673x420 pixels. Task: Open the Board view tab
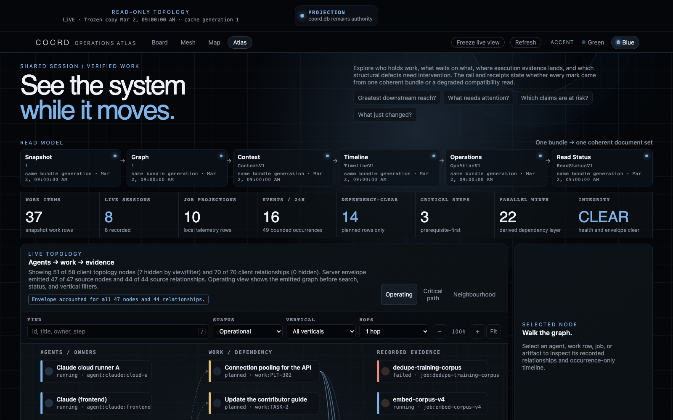click(159, 42)
